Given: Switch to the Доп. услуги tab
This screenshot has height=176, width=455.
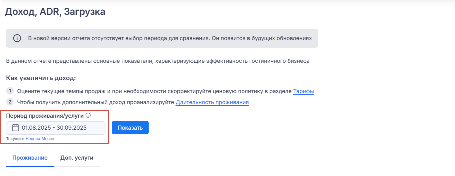Looking at the screenshot, I should 77,158.
